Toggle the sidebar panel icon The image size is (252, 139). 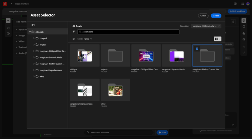33,25
